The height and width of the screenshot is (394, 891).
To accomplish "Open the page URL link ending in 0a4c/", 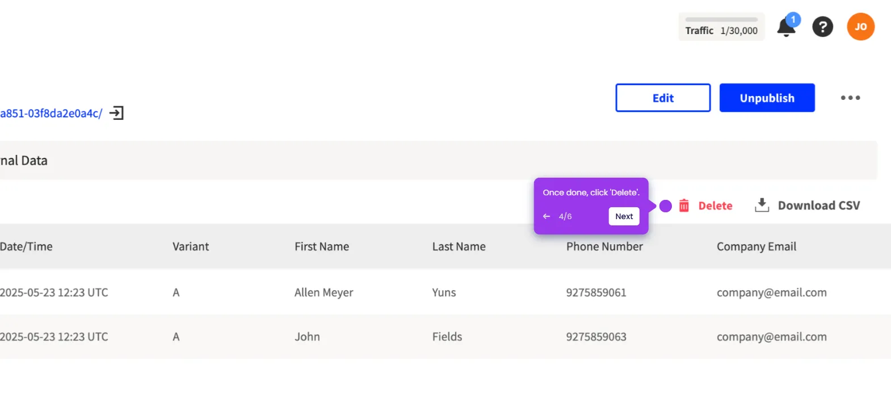I will click(51, 114).
